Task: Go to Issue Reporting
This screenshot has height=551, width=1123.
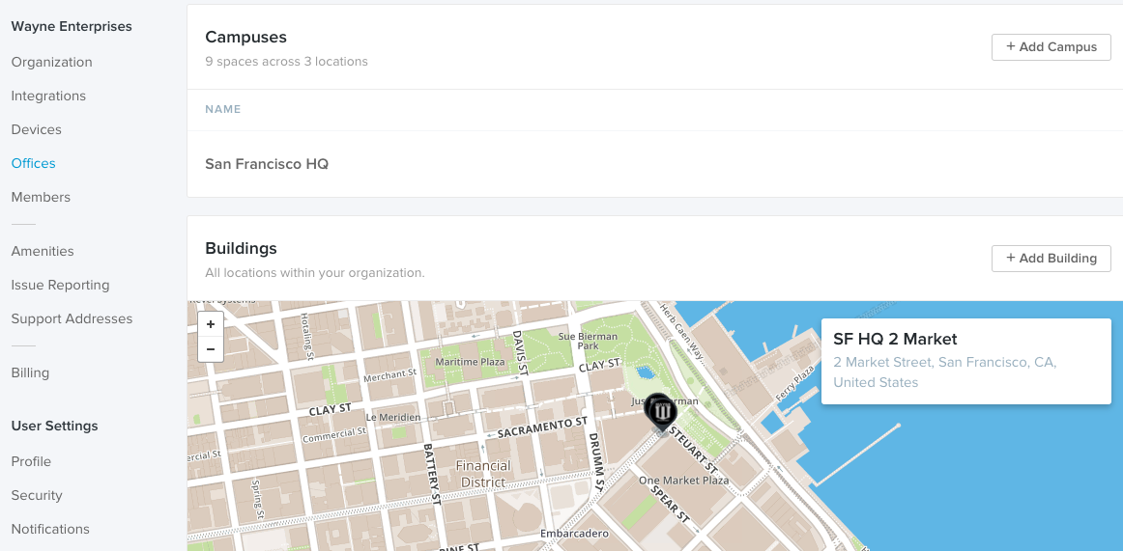Action: tap(60, 285)
